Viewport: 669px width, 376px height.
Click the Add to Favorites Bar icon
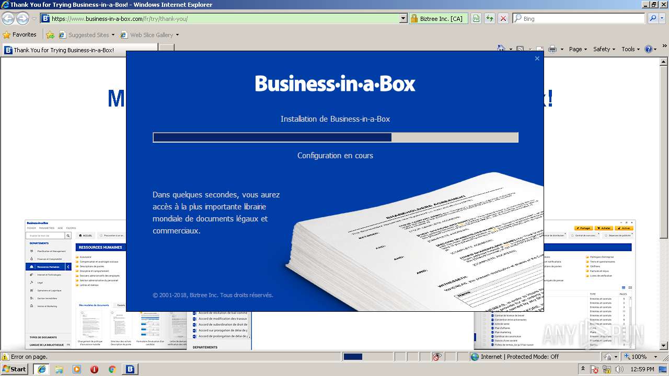pos(50,34)
